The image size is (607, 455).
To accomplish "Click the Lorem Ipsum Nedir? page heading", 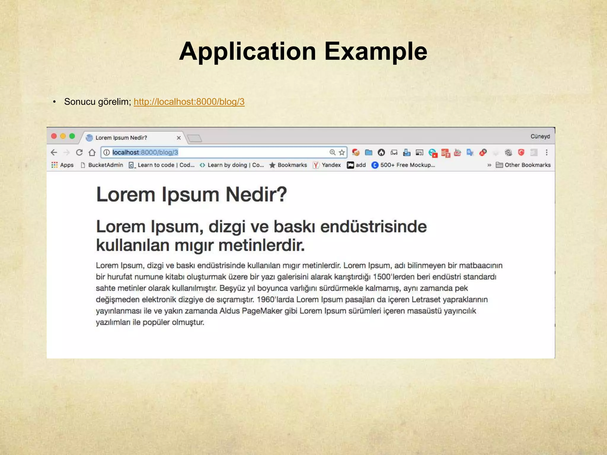I will [192, 195].
